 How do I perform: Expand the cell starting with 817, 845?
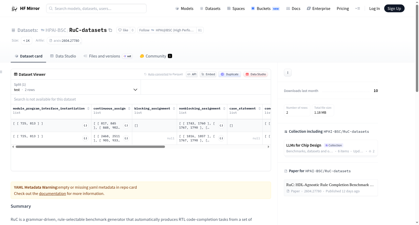[126, 125]
